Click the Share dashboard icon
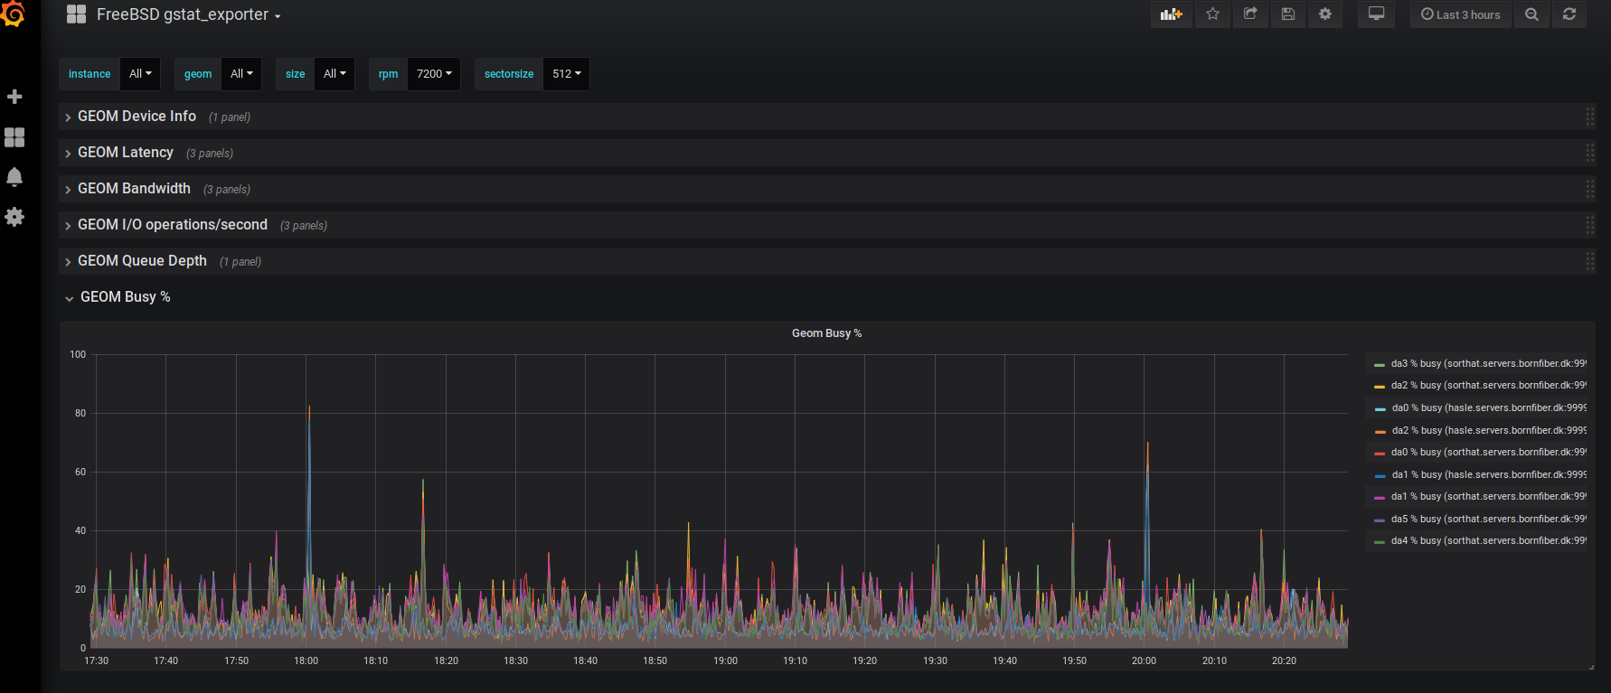 (1250, 14)
